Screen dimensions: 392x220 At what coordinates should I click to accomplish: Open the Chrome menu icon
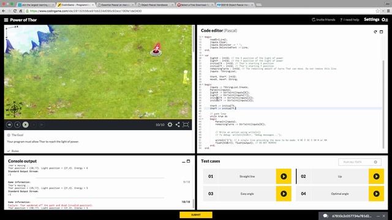388,11
